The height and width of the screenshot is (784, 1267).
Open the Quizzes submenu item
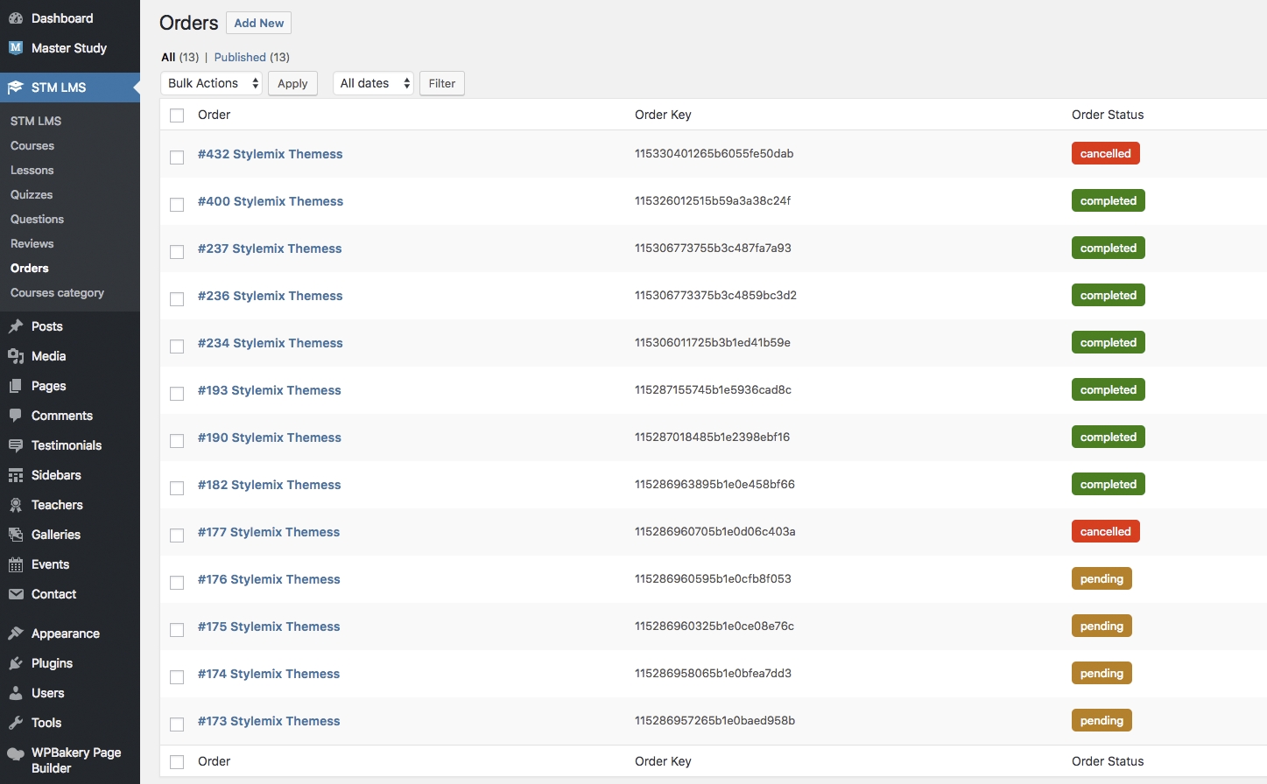(32, 194)
